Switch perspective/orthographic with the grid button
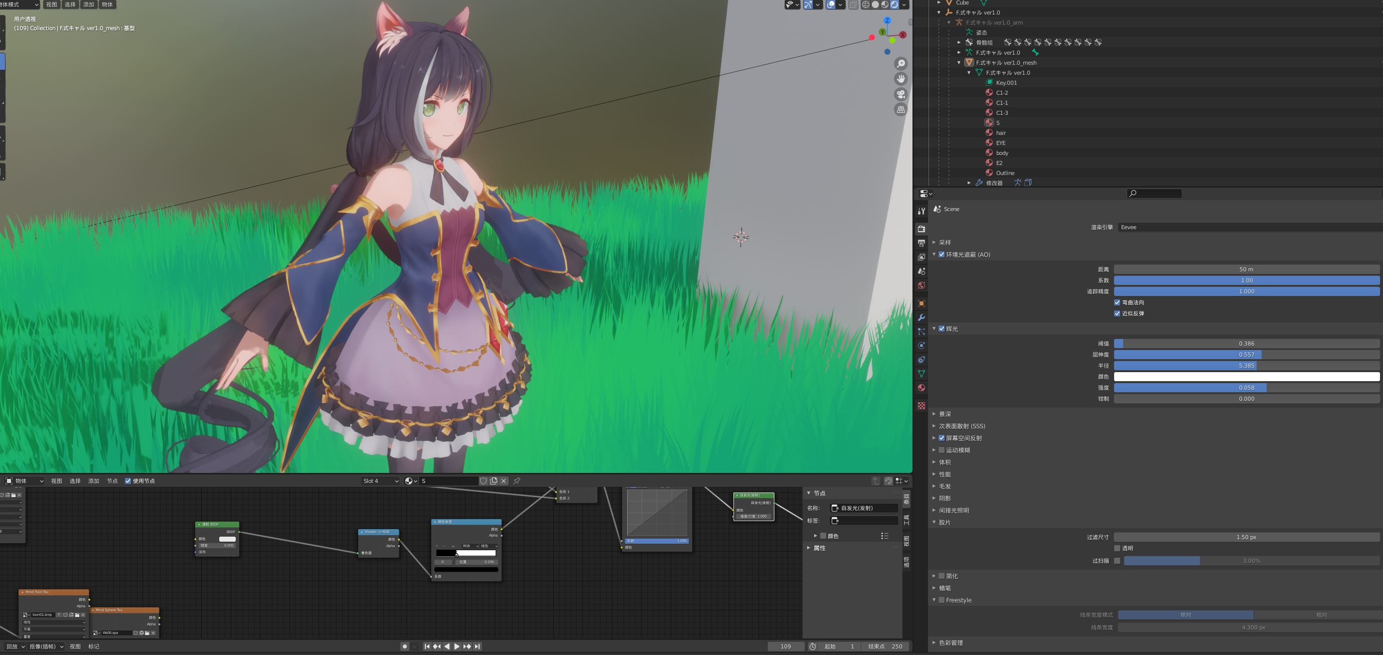 click(901, 109)
